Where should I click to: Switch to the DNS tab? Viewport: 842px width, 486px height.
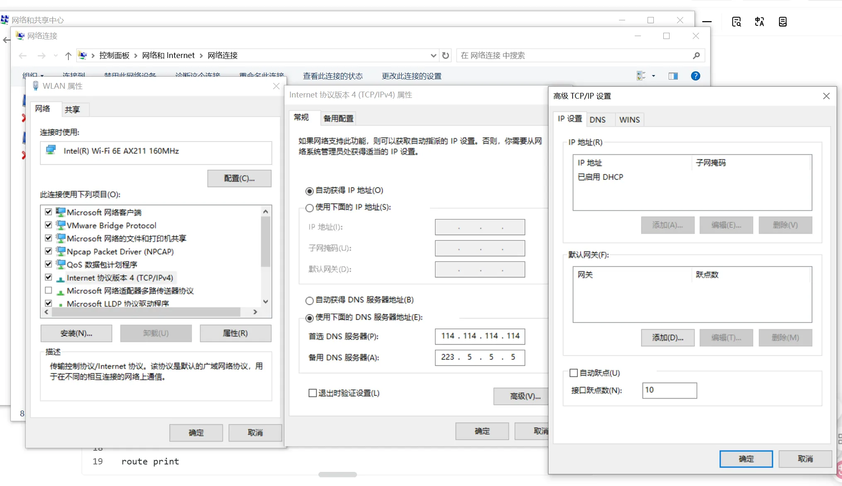click(x=597, y=119)
